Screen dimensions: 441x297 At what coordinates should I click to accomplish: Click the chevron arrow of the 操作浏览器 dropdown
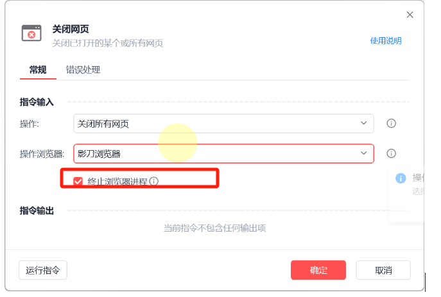pos(363,154)
